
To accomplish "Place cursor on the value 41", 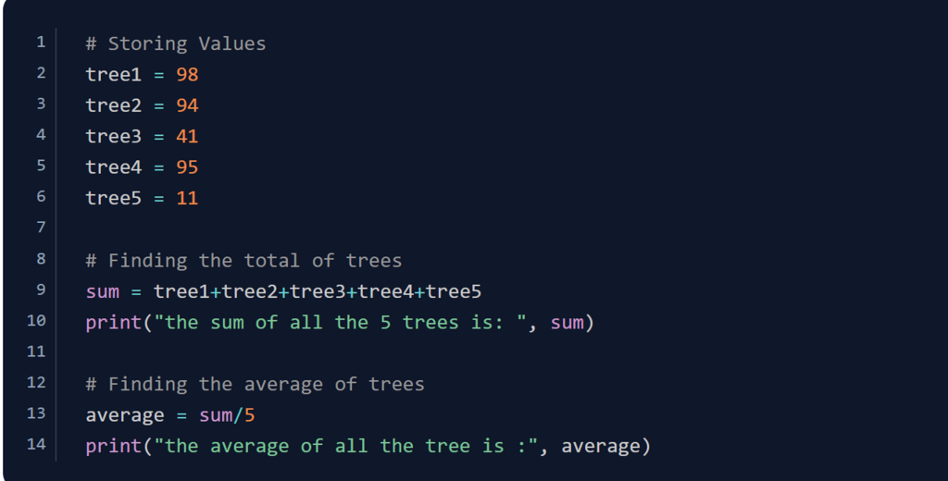I will pos(187,136).
